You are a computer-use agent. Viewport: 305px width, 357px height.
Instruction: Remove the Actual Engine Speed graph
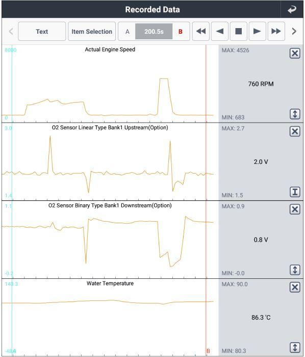295,54
